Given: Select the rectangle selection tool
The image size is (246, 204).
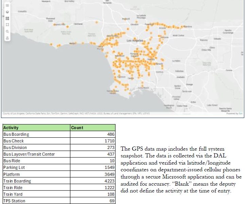Looking at the screenshot, I should [7, 25].
